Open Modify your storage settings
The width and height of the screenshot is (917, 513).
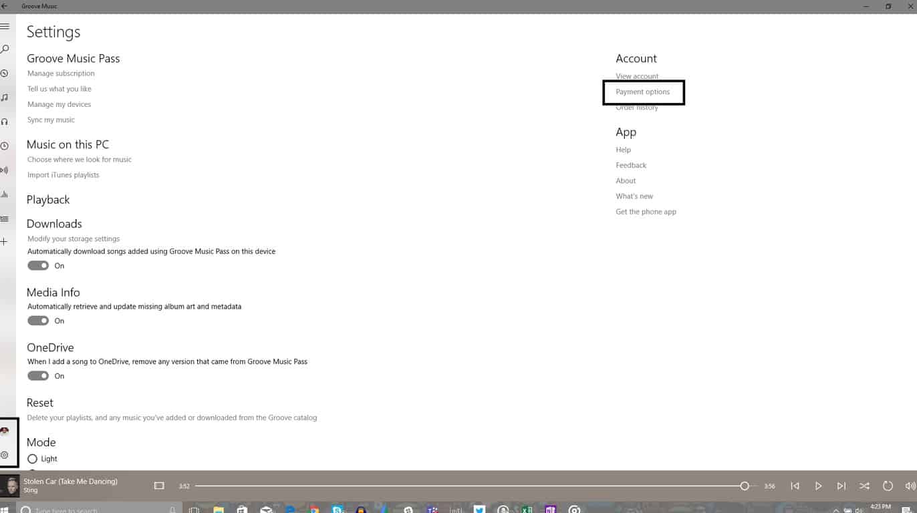pyautogui.click(x=74, y=238)
